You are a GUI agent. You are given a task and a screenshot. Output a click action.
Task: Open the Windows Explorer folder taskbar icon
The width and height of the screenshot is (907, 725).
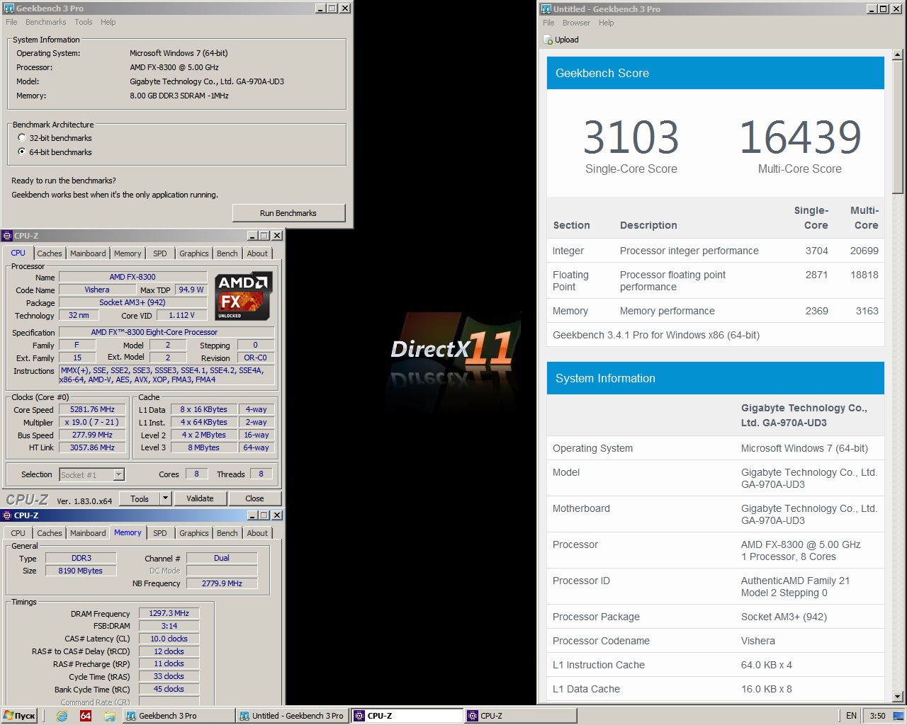click(109, 716)
